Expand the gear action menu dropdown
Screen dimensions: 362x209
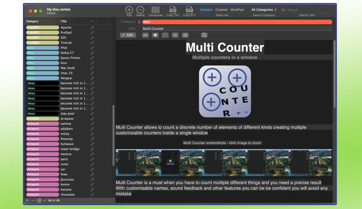41,200
